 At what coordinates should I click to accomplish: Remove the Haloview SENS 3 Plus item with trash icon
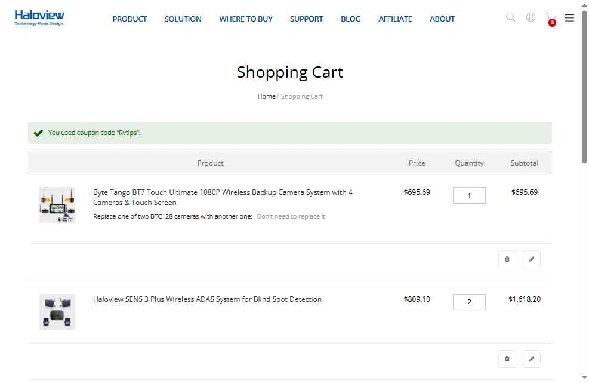click(507, 359)
